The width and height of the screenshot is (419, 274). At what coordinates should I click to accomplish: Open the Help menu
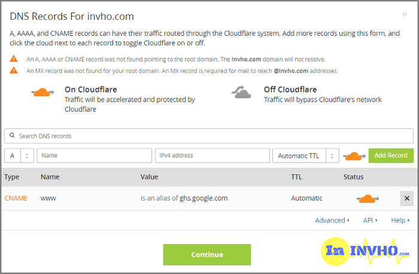[x=400, y=220]
